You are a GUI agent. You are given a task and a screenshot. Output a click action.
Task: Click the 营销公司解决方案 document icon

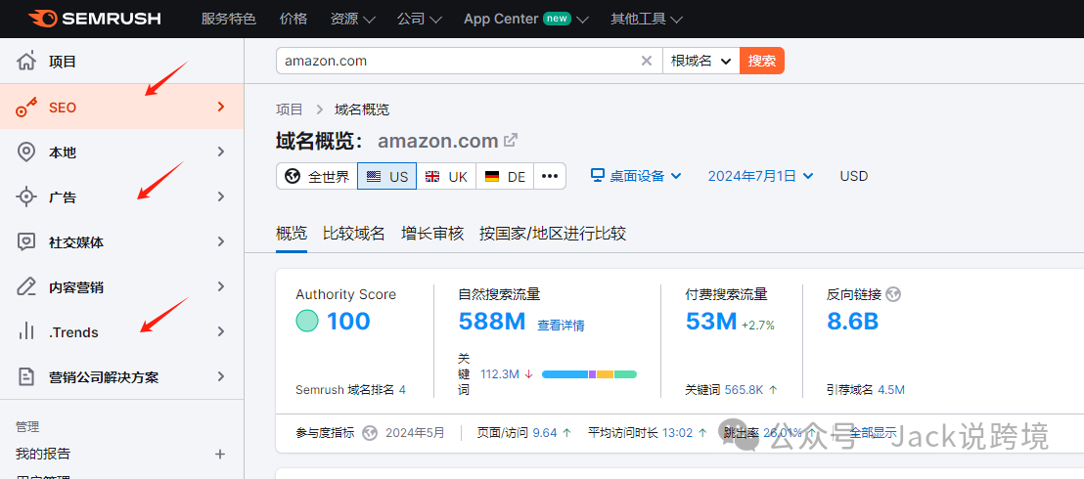coord(26,376)
